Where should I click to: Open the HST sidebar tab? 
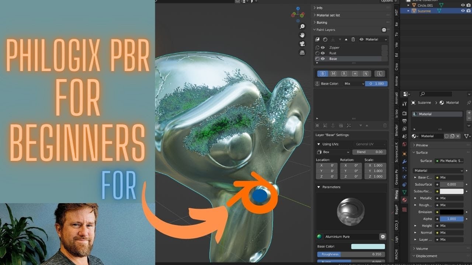click(396, 13)
